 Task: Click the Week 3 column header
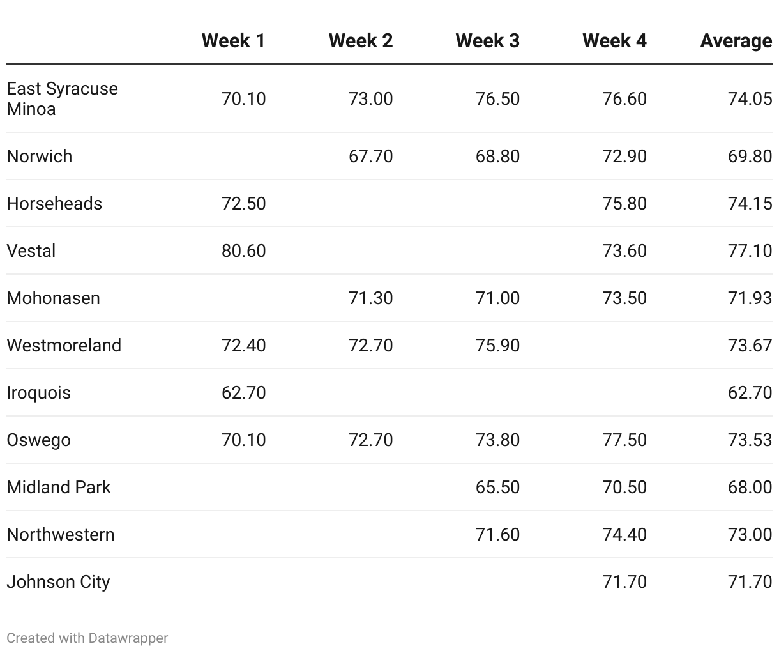point(488,41)
